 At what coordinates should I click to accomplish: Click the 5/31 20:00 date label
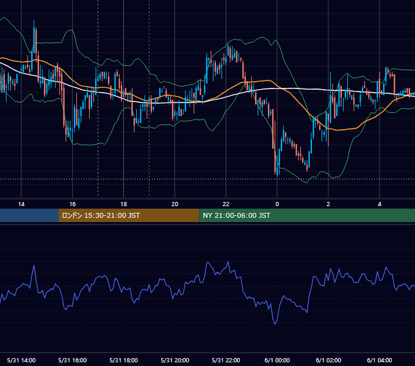point(175,360)
